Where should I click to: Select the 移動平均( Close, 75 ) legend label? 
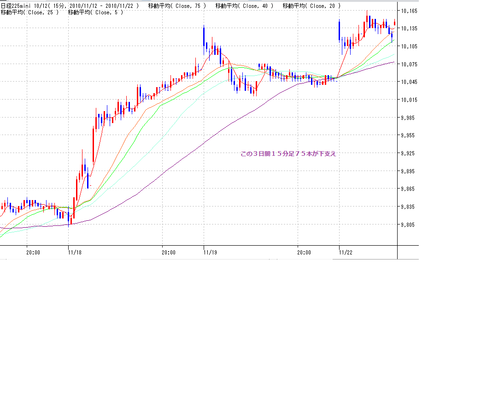[x=177, y=6]
